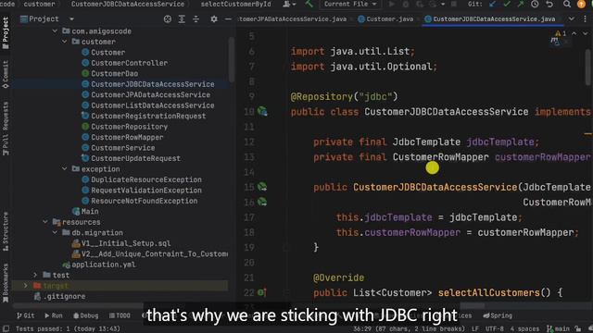
Task: Click the main branch widget
Action: coord(558,329)
